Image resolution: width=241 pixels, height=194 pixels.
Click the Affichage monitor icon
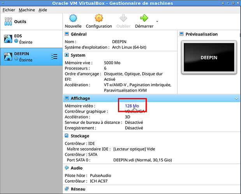[x=67, y=98]
